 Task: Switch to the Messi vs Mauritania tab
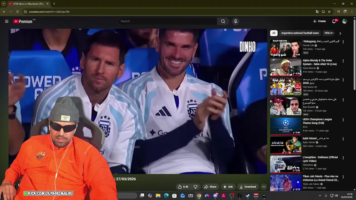coord(28,4)
